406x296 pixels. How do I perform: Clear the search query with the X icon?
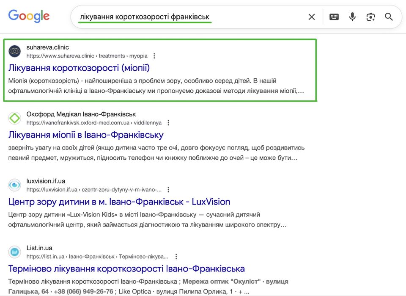(312, 17)
